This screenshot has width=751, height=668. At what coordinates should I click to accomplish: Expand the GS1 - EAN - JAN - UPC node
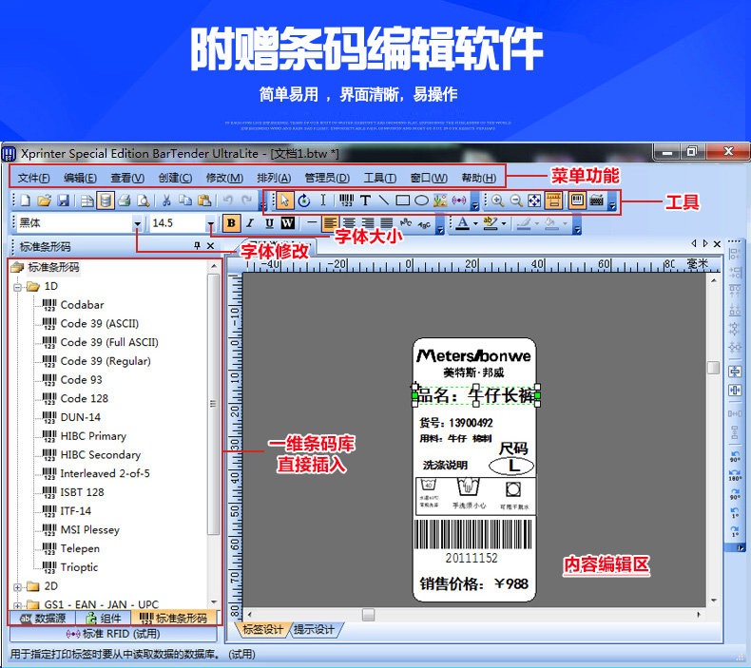tap(18, 605)
